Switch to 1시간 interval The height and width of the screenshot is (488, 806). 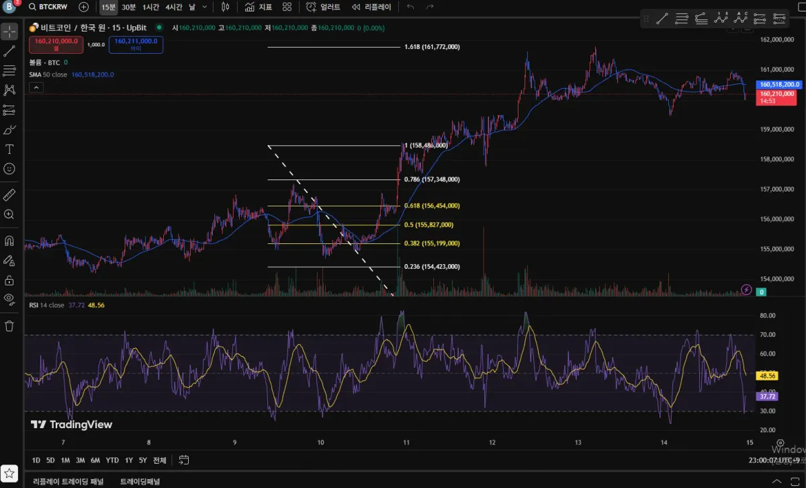151,7
